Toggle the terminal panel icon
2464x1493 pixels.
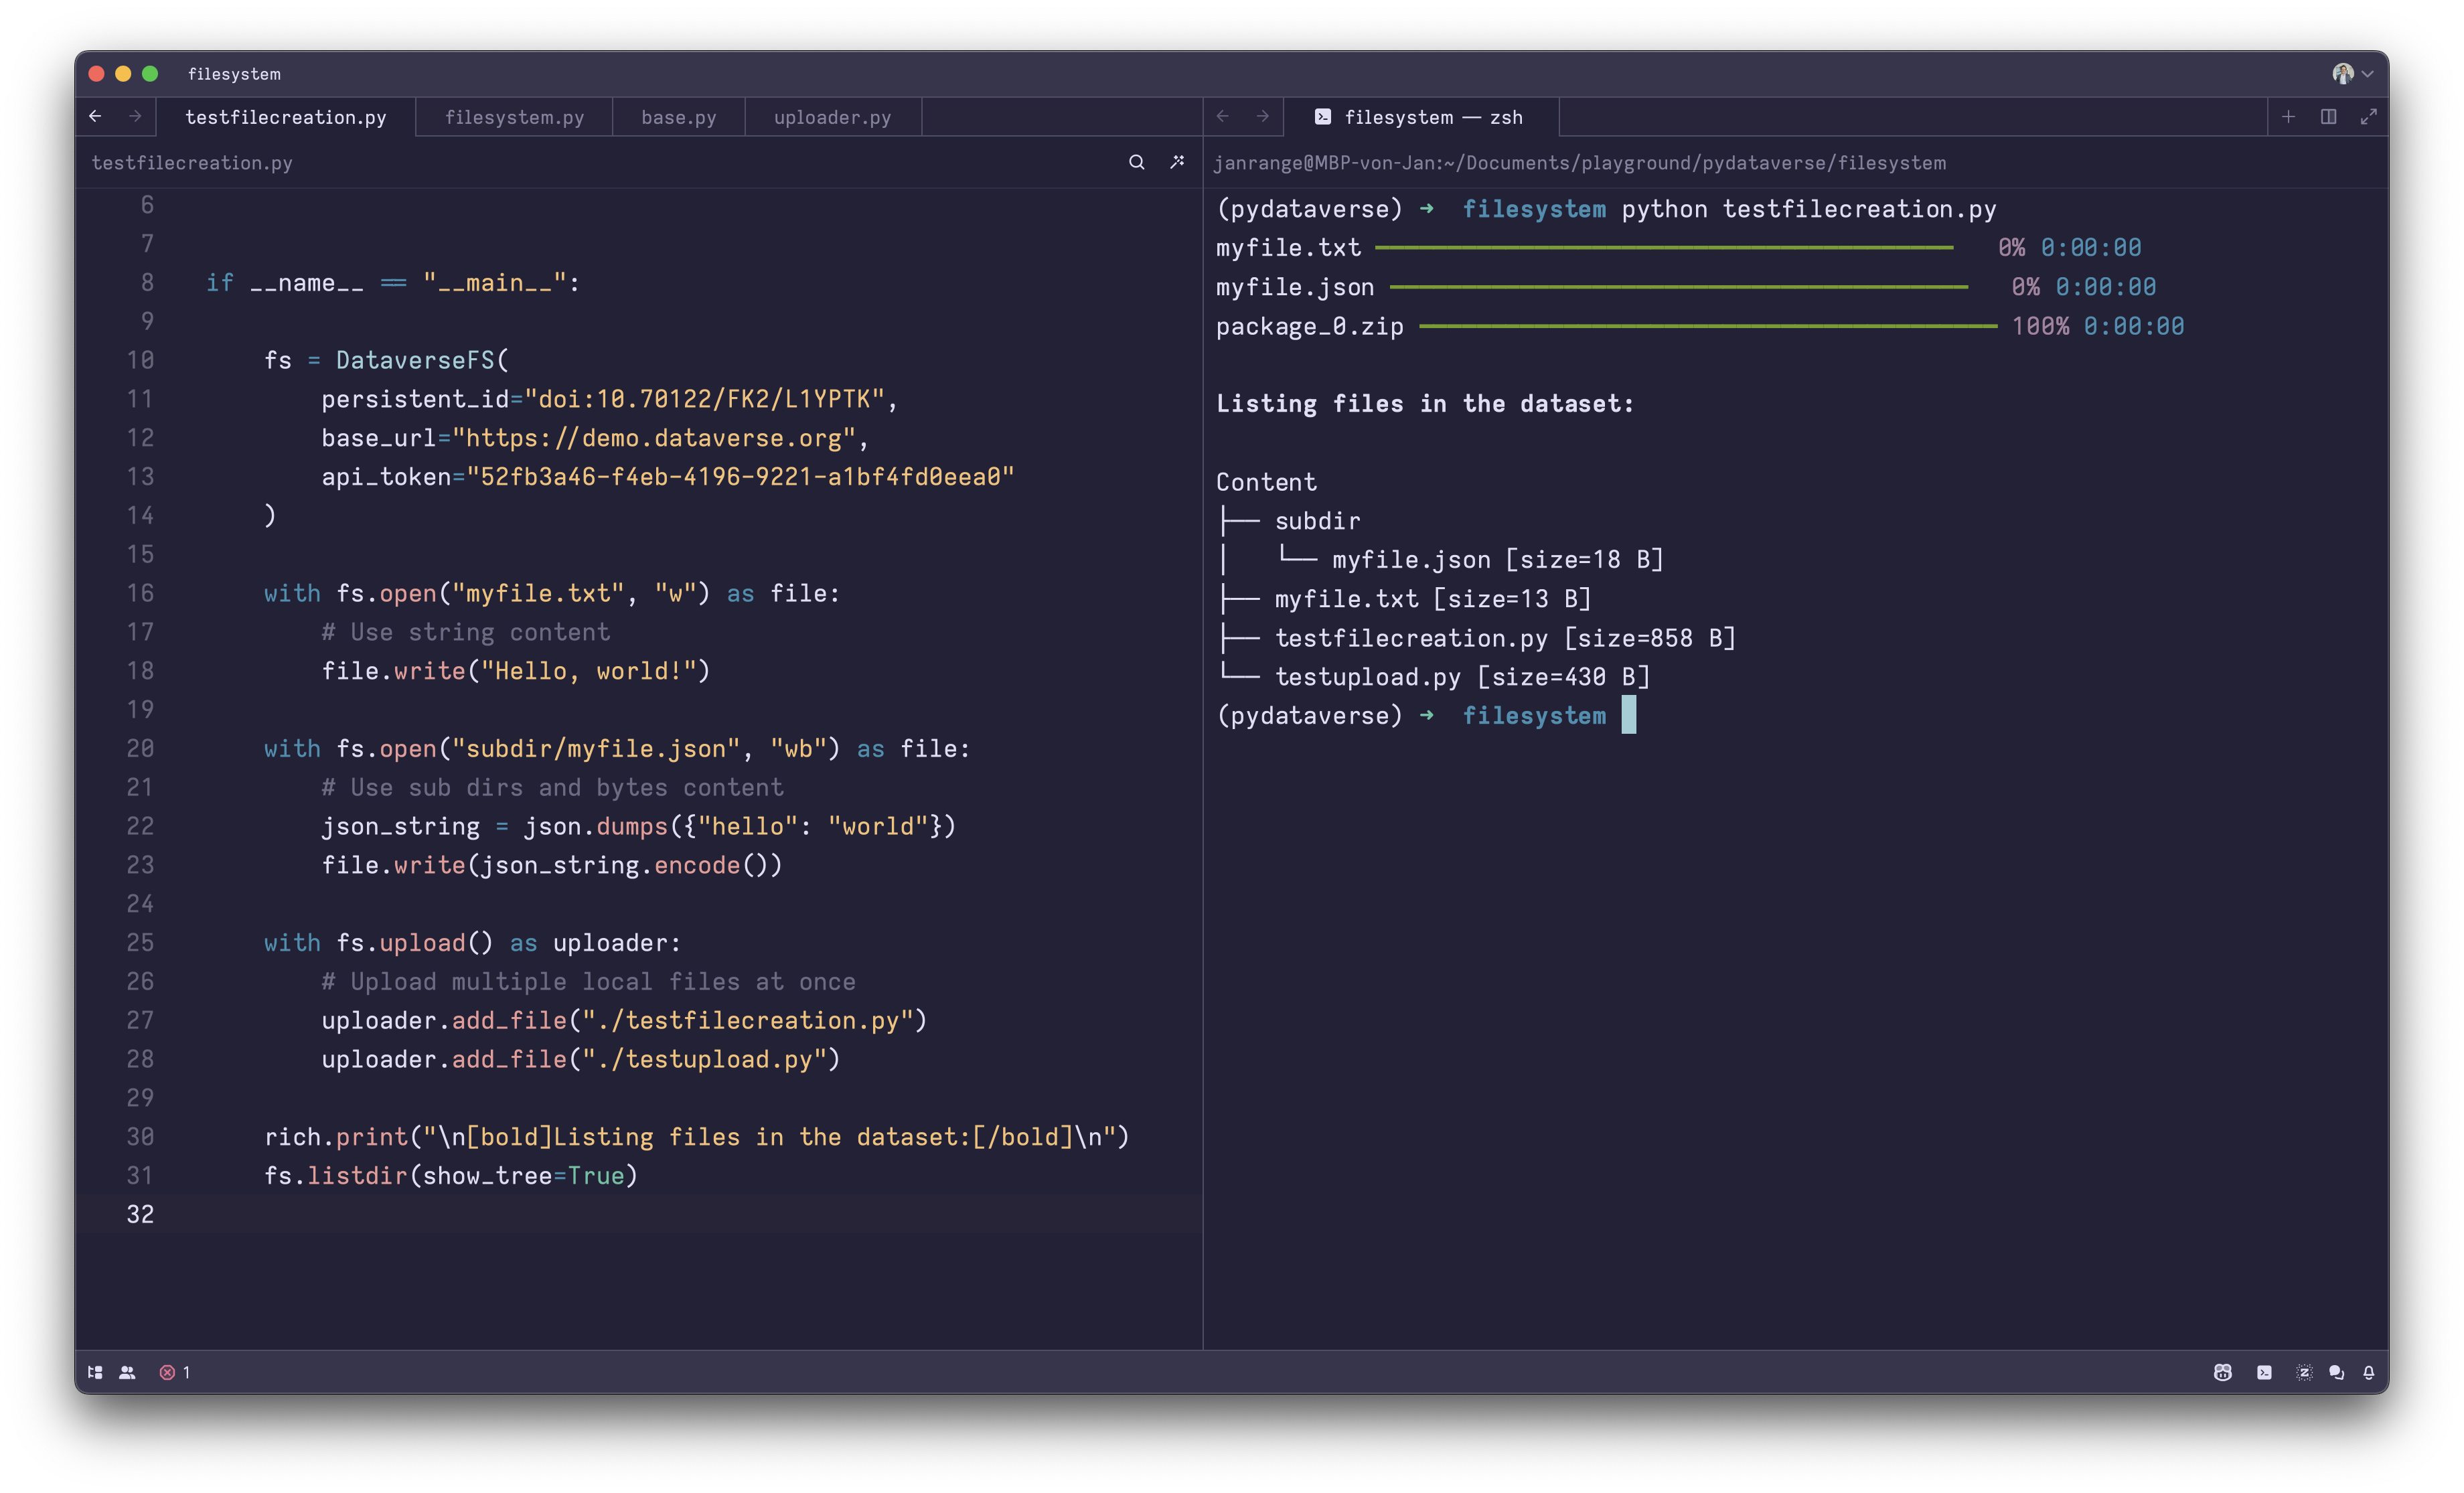[x=2264, y=1372]
